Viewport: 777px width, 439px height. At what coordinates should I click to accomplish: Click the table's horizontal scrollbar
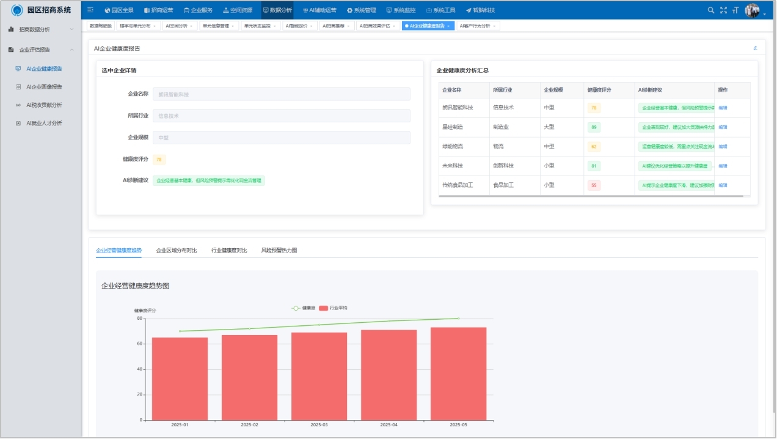pyautogui.click(x=590, y=196)
